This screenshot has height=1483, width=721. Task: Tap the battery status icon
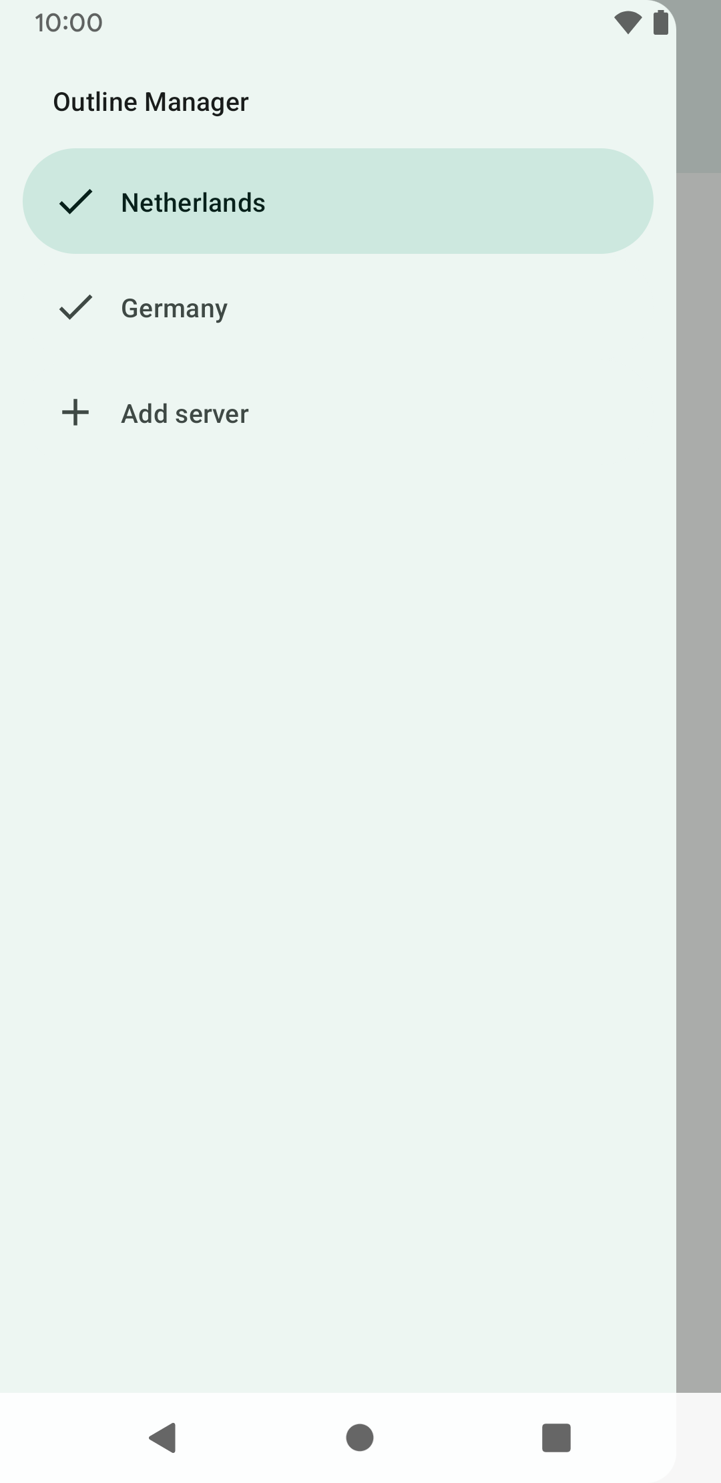pos(661,23)
